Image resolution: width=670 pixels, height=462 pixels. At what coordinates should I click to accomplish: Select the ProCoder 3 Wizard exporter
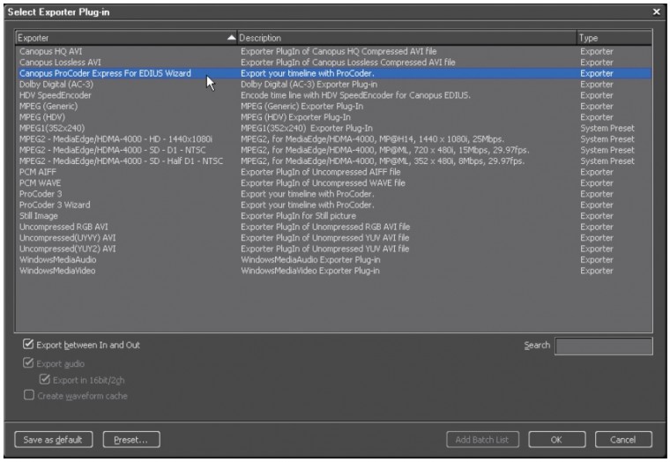click(x=333, y=205)
